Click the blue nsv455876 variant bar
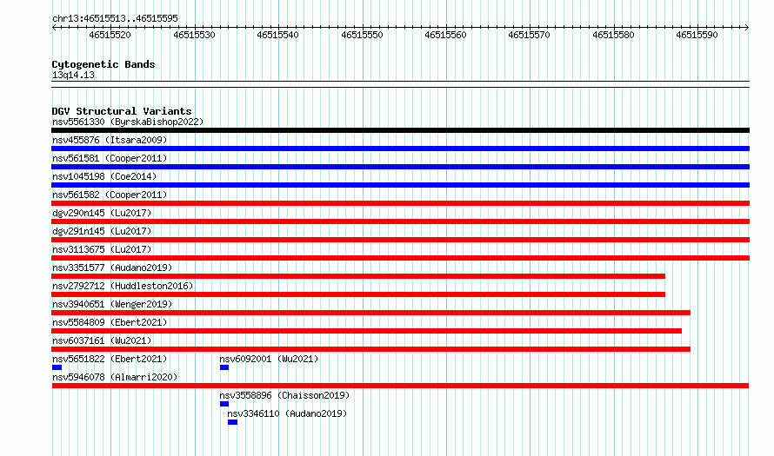The height and width of the screenshot is (456, 774). pos(400,149)
